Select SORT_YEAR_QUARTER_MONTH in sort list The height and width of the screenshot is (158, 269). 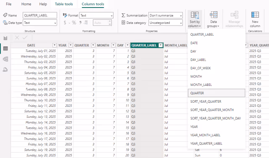(x=216, y=110)
